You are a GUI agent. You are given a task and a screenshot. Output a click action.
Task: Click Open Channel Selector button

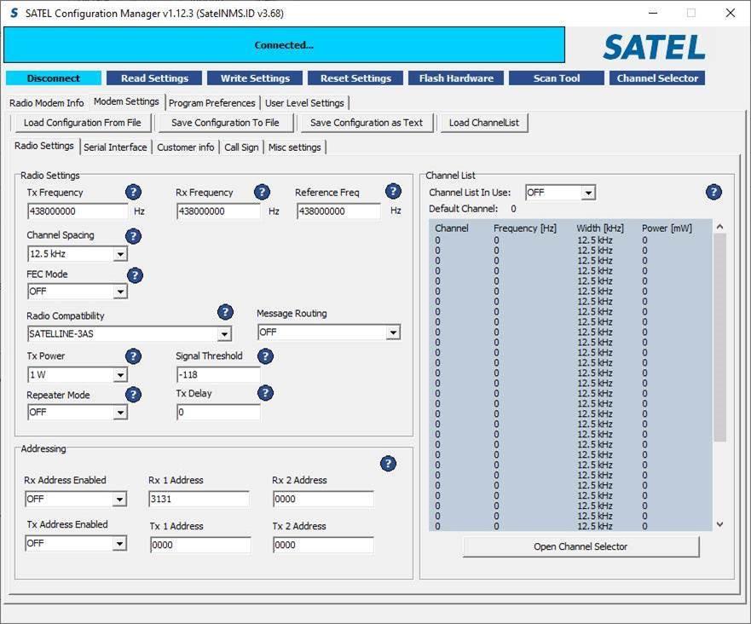pyautogui.click(x=581, y=546)
